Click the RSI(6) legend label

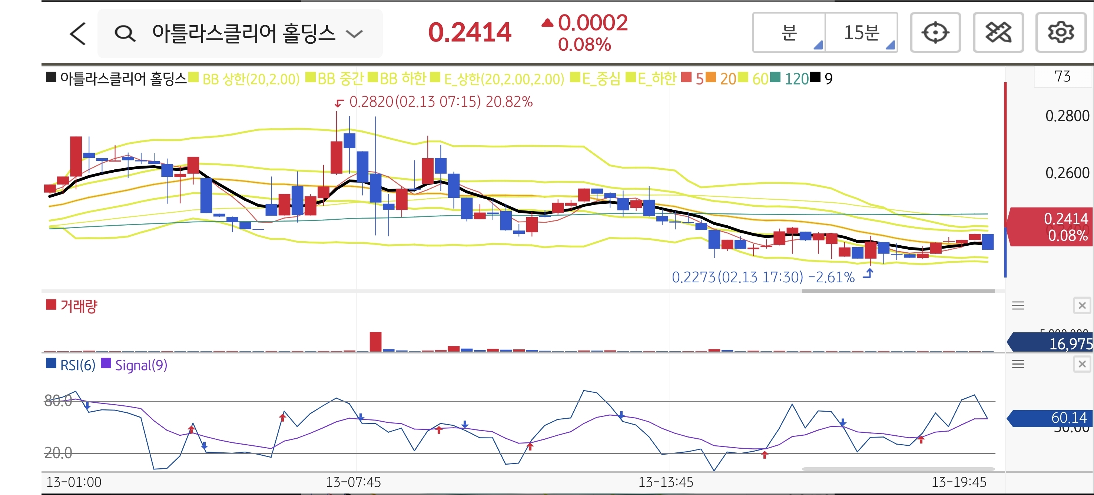(77, 365)
